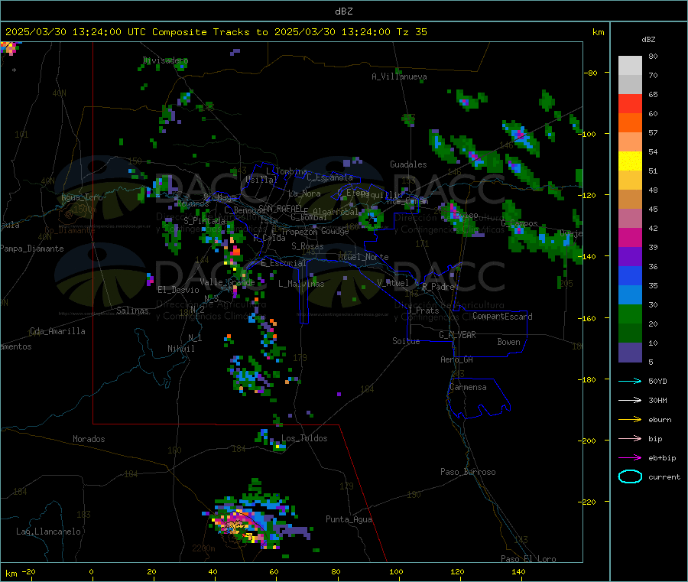Select the green 20 dBZ color swatch
The width and height of the screenshot is (688, 582).
tap(630, 314)
